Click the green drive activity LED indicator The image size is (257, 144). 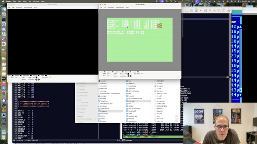click(142, 74)
